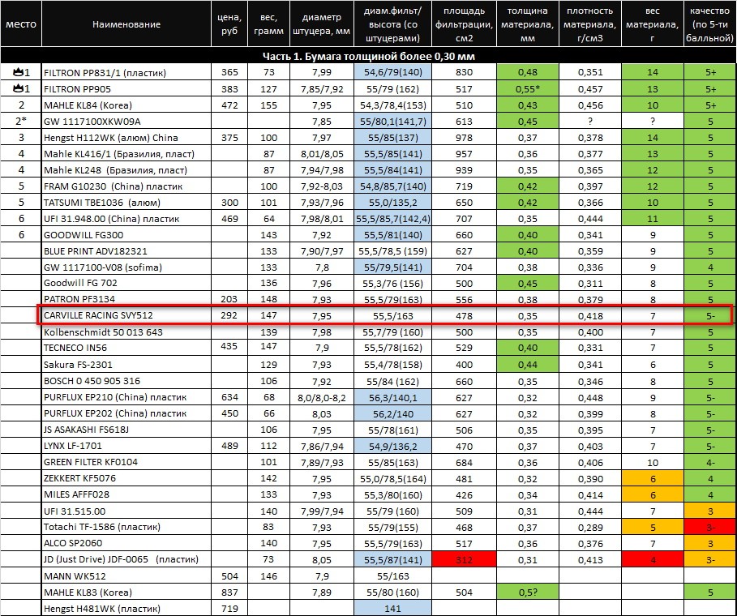Image resolution: width=737 pixels, height=616 pixels.
Task: Click green thickness cell '0,55*'
Action: (527, 89)
